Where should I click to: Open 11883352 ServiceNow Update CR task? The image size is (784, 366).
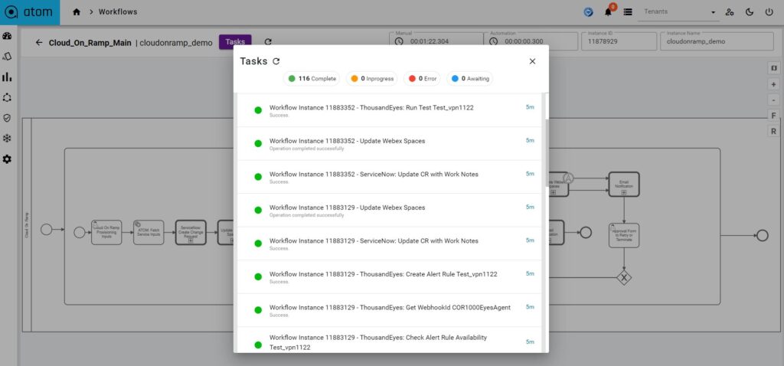tap(389, 177)
